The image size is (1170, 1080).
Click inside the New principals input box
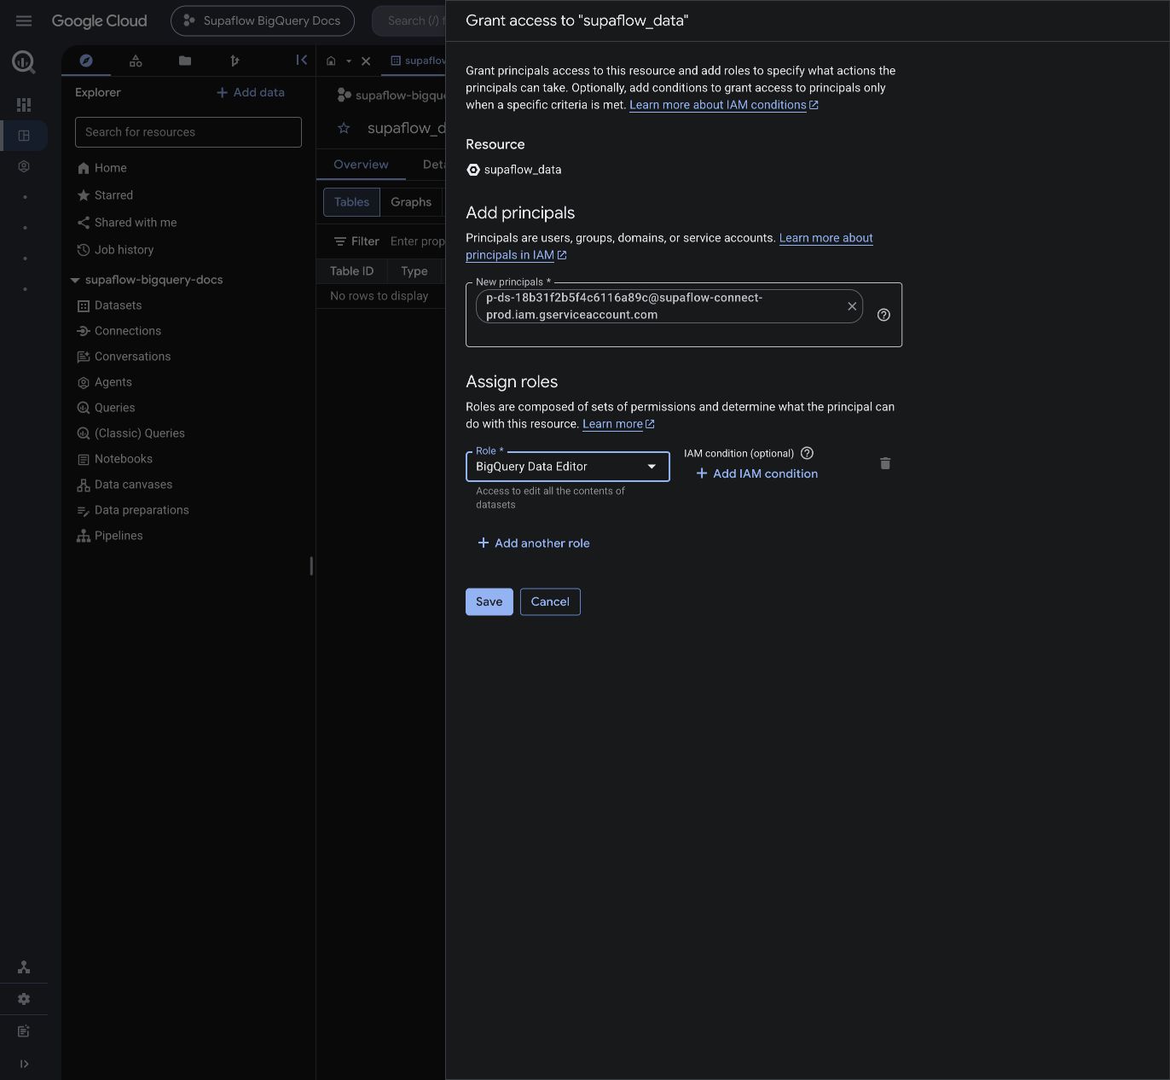684,315
